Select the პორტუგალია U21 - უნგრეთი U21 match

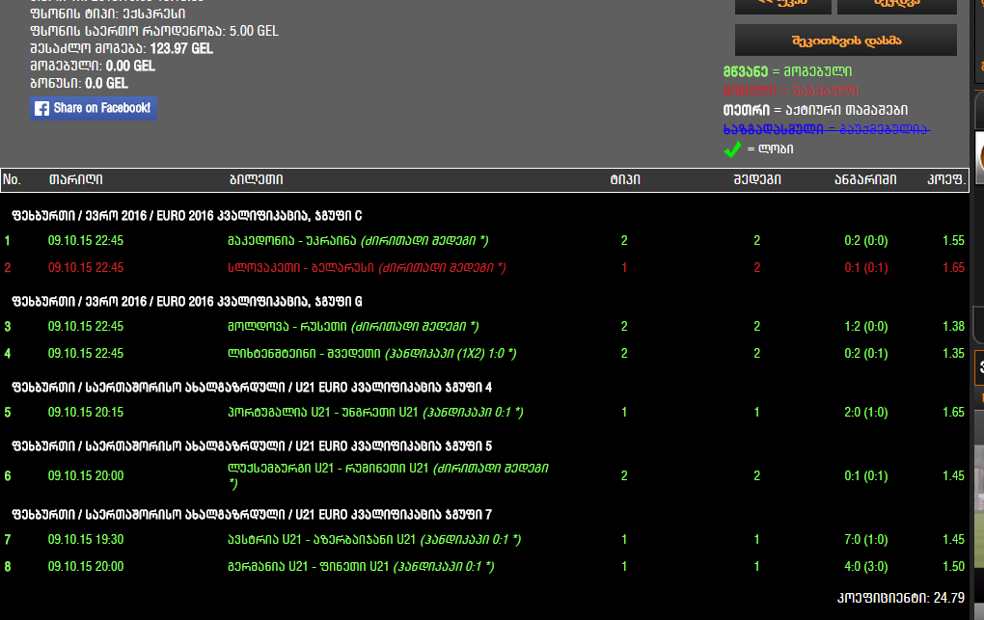(x=484, y=413)
